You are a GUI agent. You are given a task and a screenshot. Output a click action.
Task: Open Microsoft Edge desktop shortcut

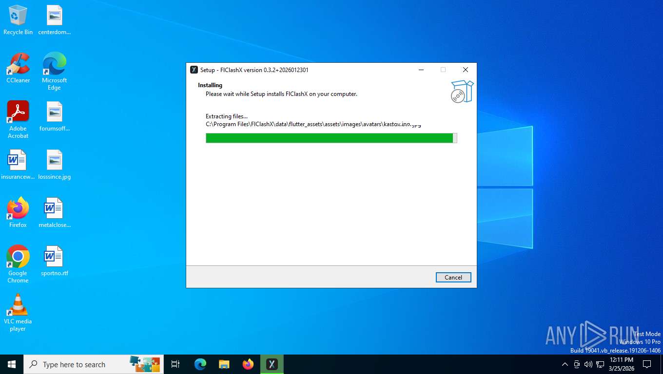(x=55, y=71)
